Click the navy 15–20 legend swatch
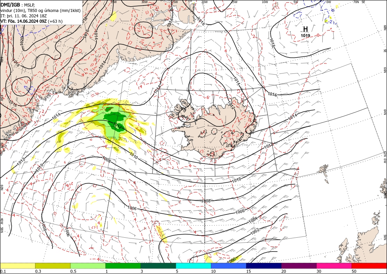387x274 pixels. click(264, 265)
